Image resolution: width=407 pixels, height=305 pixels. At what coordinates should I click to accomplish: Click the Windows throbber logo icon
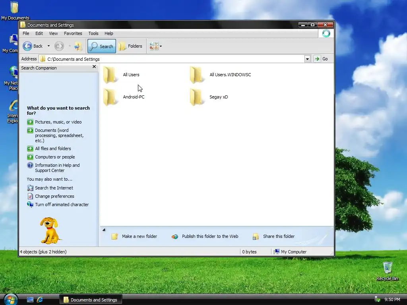point(326,33)
